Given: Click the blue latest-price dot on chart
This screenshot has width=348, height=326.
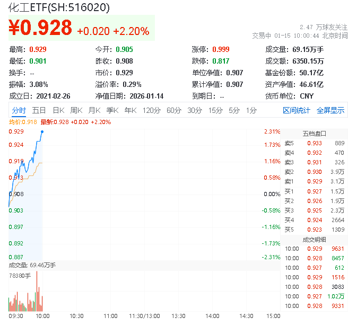Looking at the screenshot, I should pyautogui.click(x=41, y=131).
